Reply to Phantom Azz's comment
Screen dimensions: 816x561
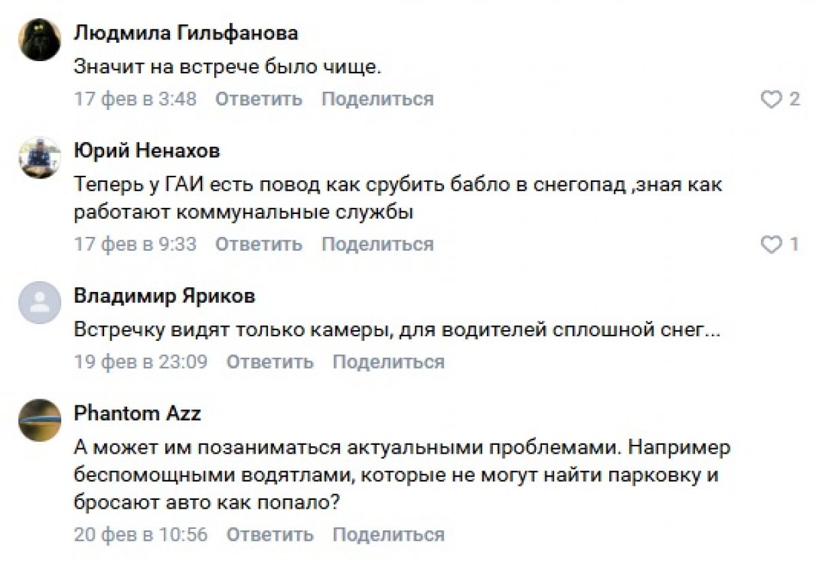click(269, 534)
